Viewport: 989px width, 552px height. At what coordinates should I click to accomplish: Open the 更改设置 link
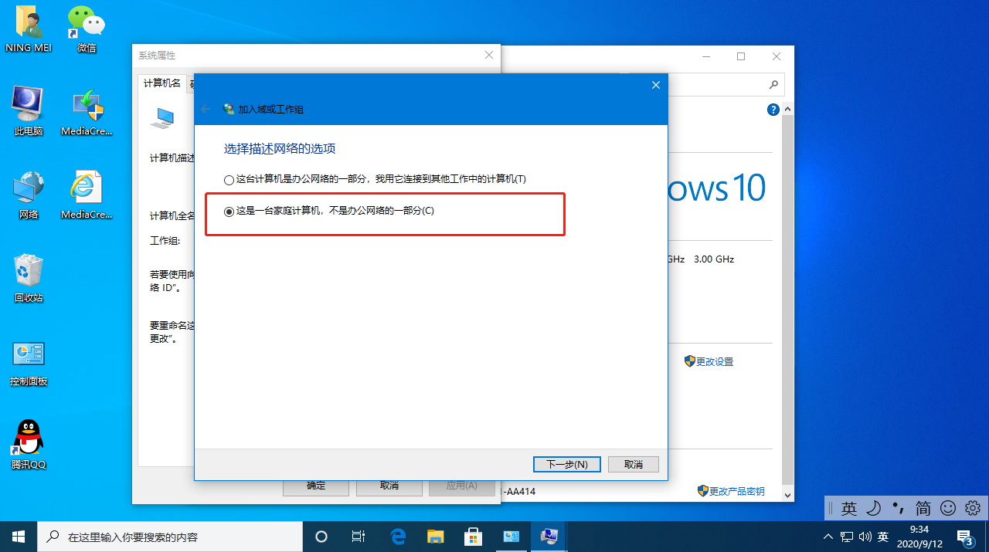(x=713, y=361)
